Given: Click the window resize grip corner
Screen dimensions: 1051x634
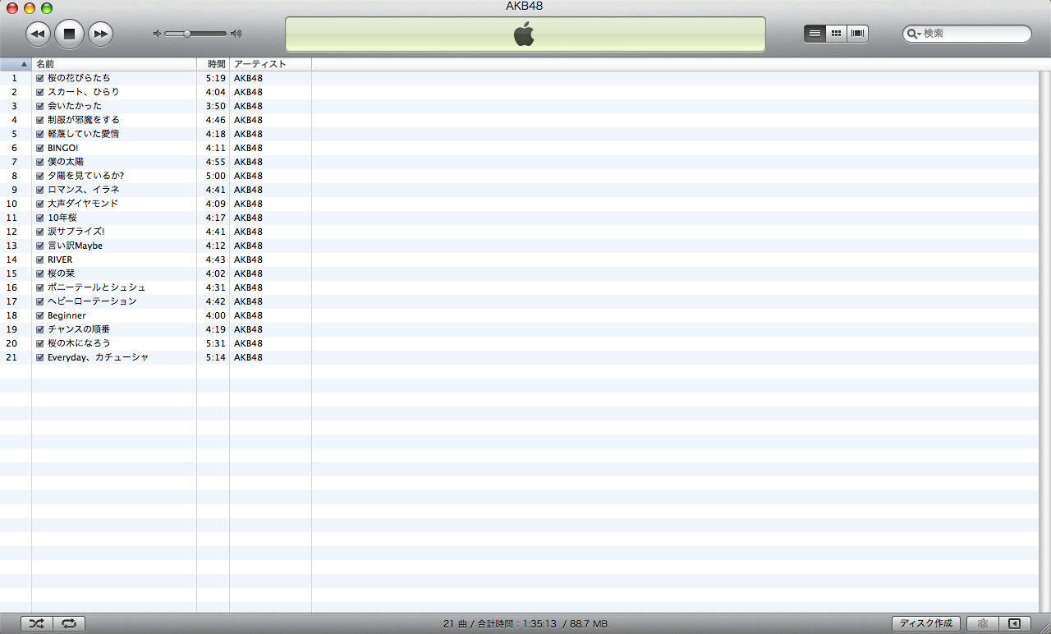Looking at the screenshot, I should pyautogui.click(x=1044, y=627).
